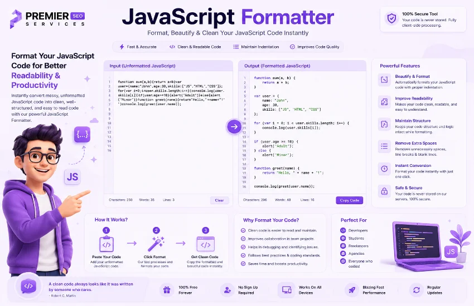
Task: Click the gift icon beside 100% Free Forever
Action: (x=167, y=290)
